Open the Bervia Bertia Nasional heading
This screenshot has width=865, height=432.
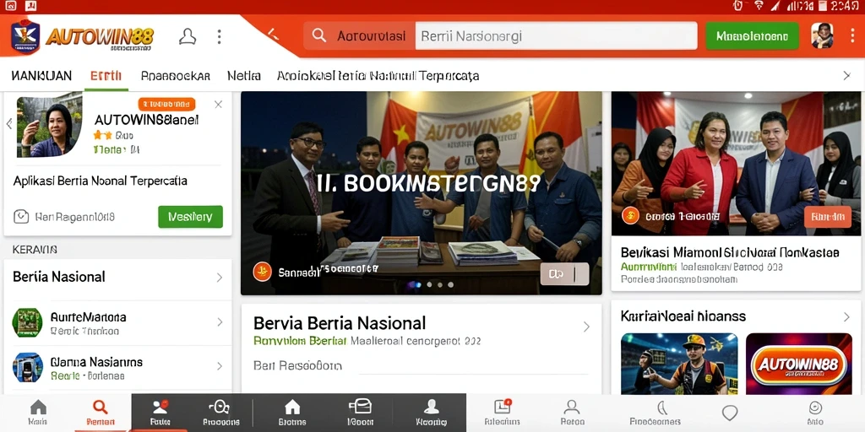click(340, 323)
